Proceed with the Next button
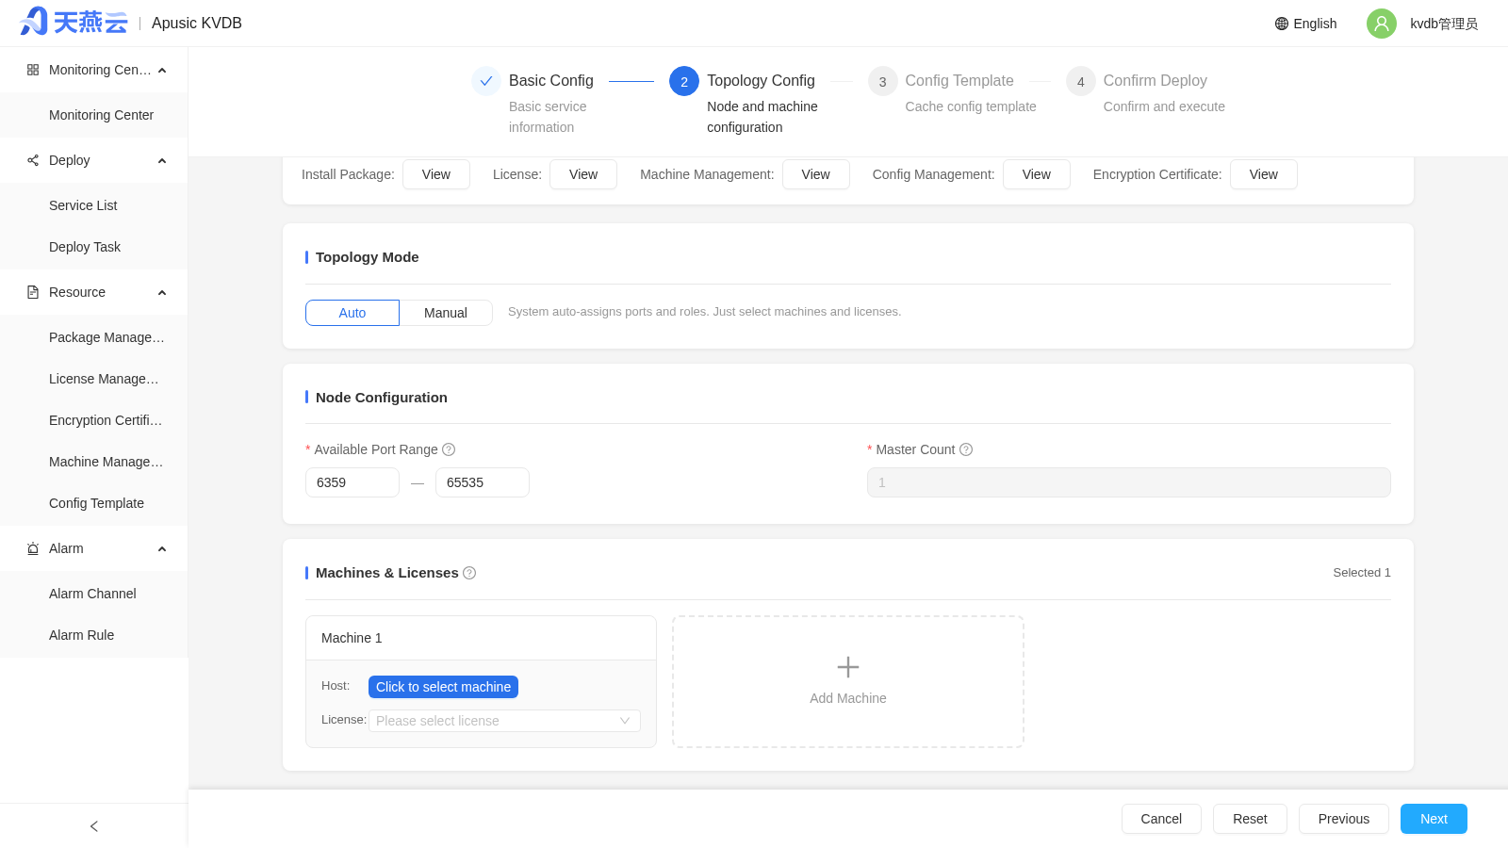Viewport: 1508px width, 848px height. (1434, 819)
